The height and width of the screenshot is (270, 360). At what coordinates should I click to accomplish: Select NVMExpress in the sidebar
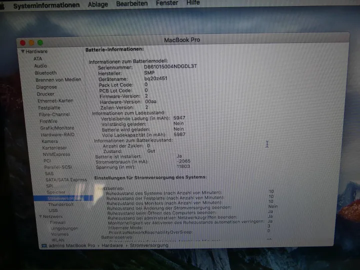click(56, 154)
